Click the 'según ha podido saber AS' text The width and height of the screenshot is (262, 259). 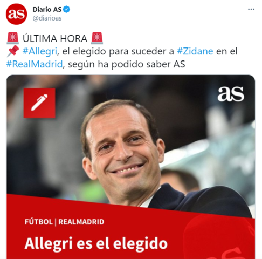pyautogui.click(x=126, y=64)
